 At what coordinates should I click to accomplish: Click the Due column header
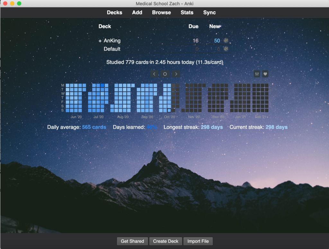[x=193, y=26]
